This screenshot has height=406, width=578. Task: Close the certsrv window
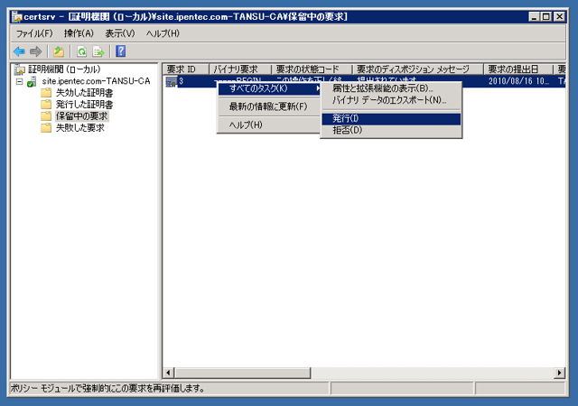point(560,16)
